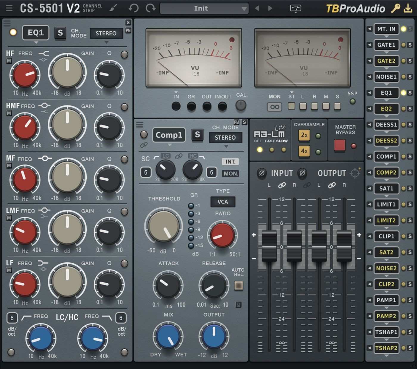
Task: Enable 2x oversampling
Action: tap(304, 135)
